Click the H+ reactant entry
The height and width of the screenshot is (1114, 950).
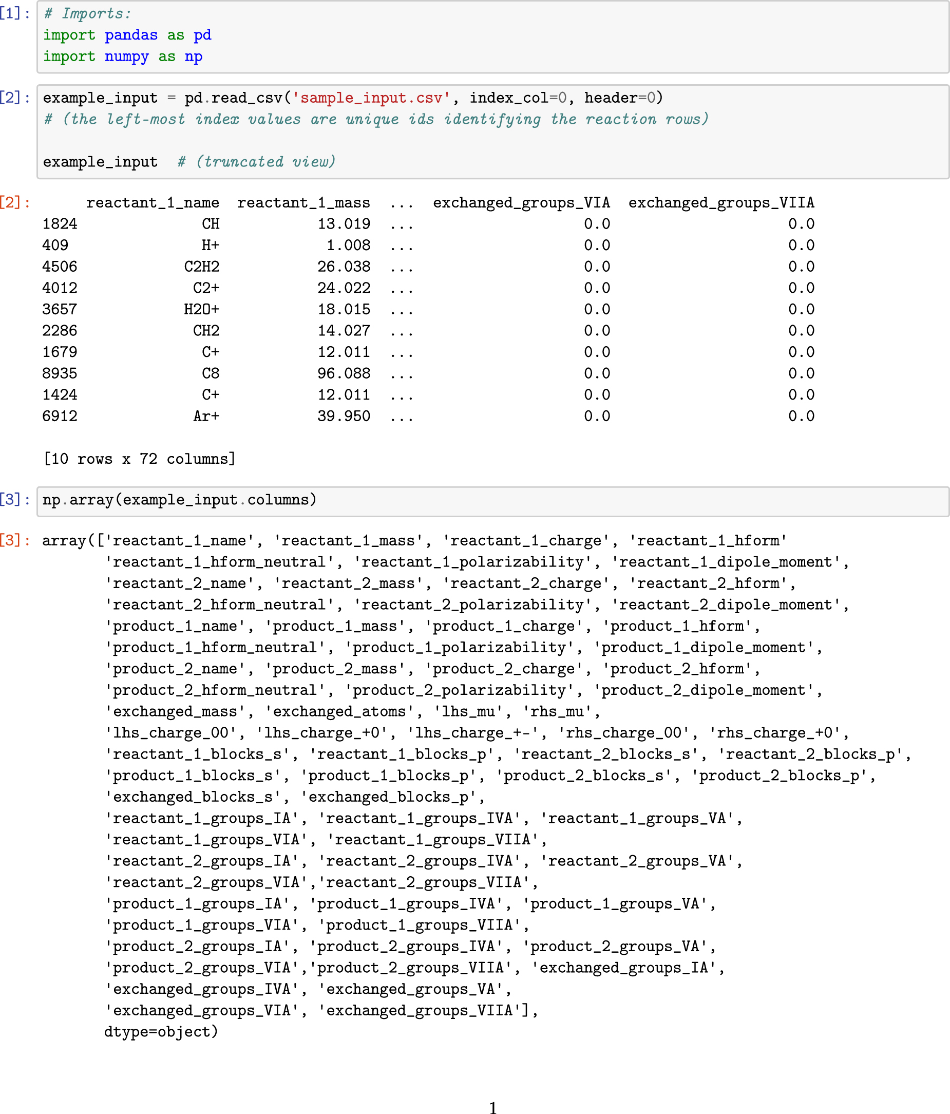pyautogui.click(x=210, y=245)
